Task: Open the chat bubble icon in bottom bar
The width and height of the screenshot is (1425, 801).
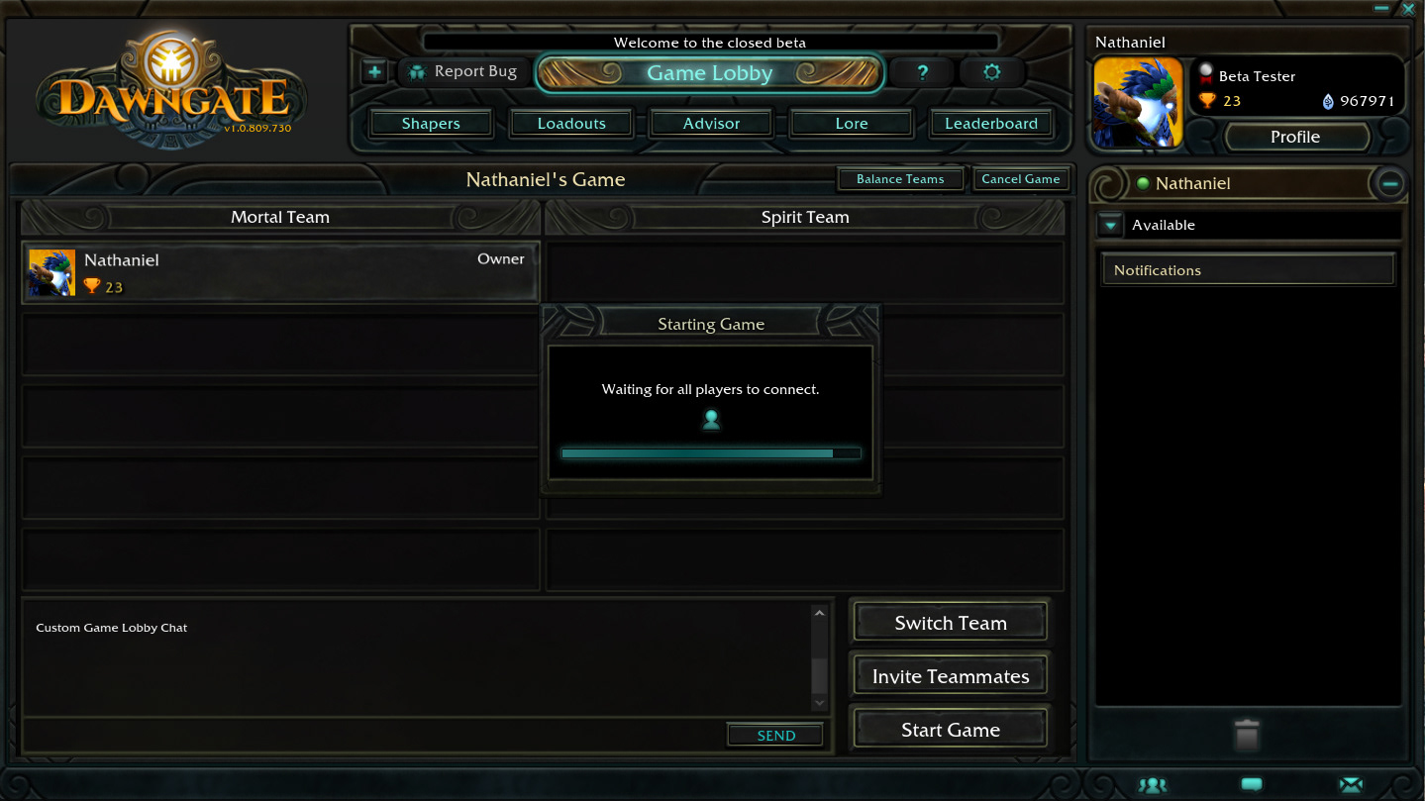Action: tap(1252, 784)
